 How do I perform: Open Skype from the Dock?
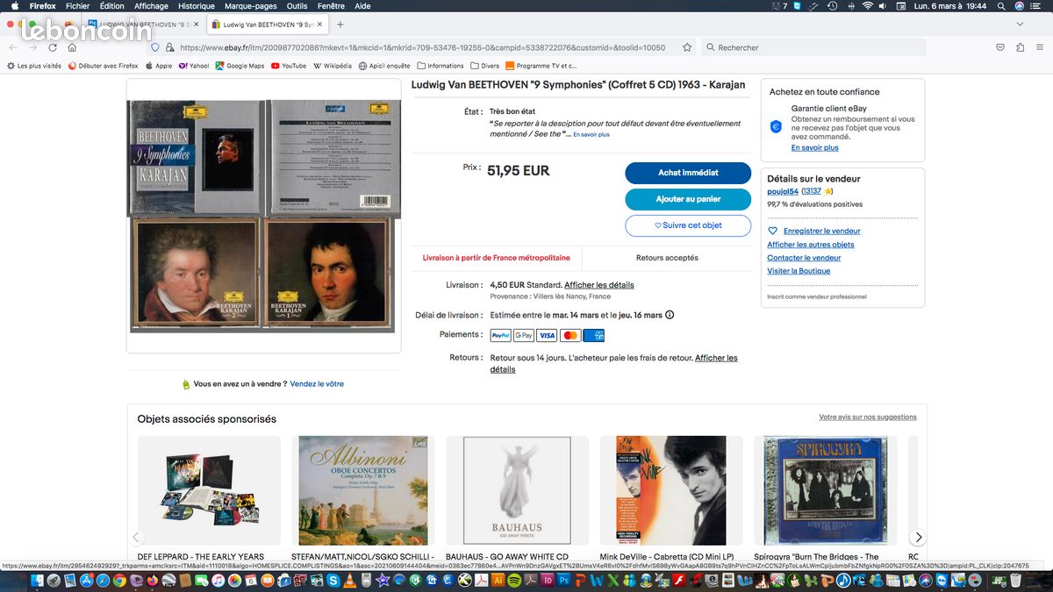point(333,581)
